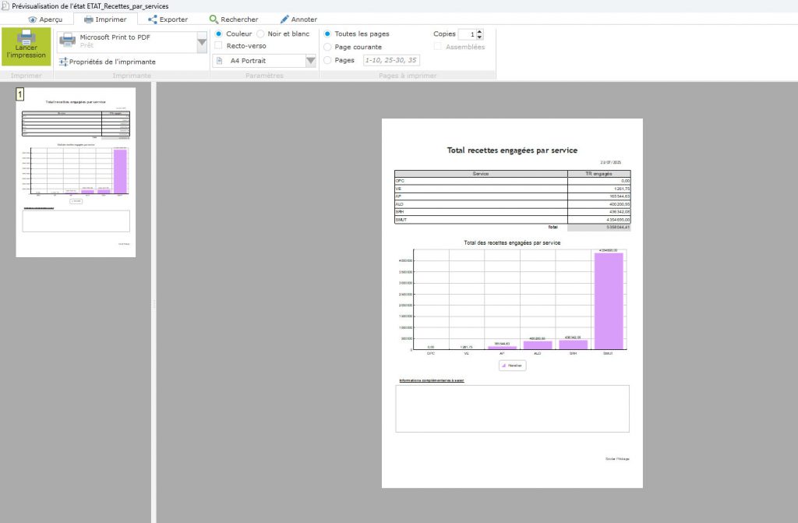Select the Pages range radio button
This screenshot has height=523, width=798.
pos(327,60)
